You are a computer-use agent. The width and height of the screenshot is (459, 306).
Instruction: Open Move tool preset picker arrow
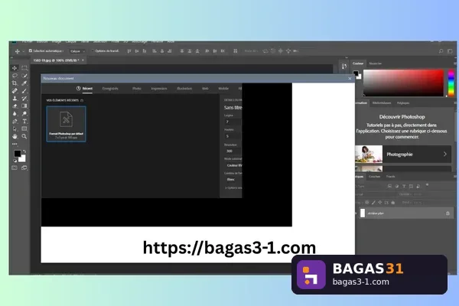click(x=24, y=51)
